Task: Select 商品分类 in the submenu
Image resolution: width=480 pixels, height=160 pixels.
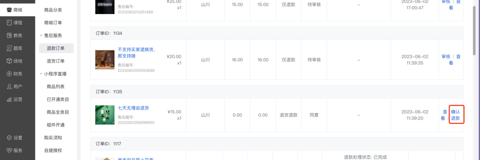Action: point(53,10)
